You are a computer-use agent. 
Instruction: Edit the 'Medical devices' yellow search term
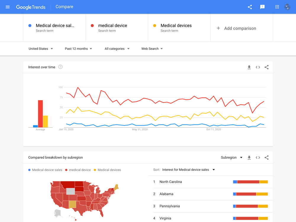tap(179, 28)
